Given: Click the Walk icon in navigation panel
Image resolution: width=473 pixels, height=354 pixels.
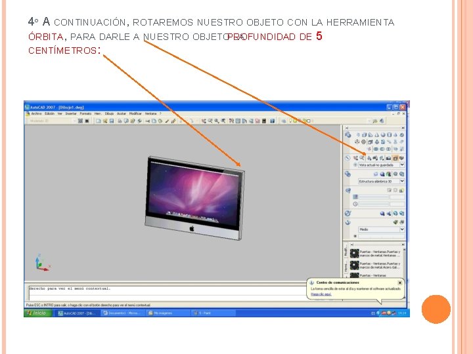Looking at the screenshot, I should [x=382, y=158].
